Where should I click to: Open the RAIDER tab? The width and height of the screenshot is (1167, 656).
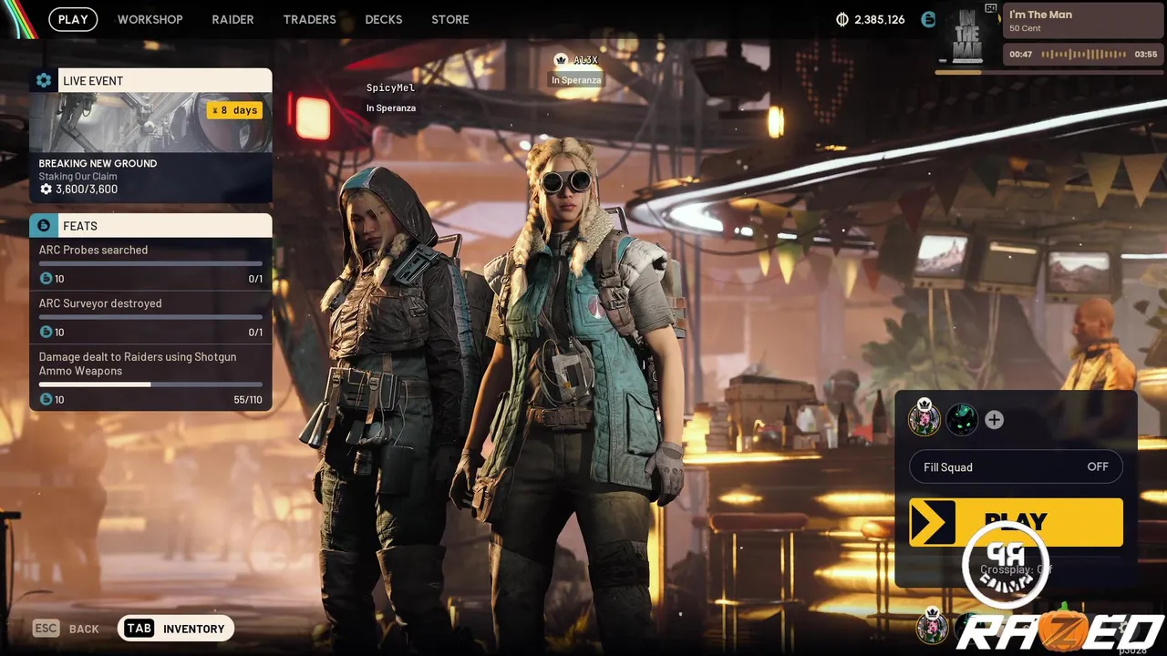232,19
